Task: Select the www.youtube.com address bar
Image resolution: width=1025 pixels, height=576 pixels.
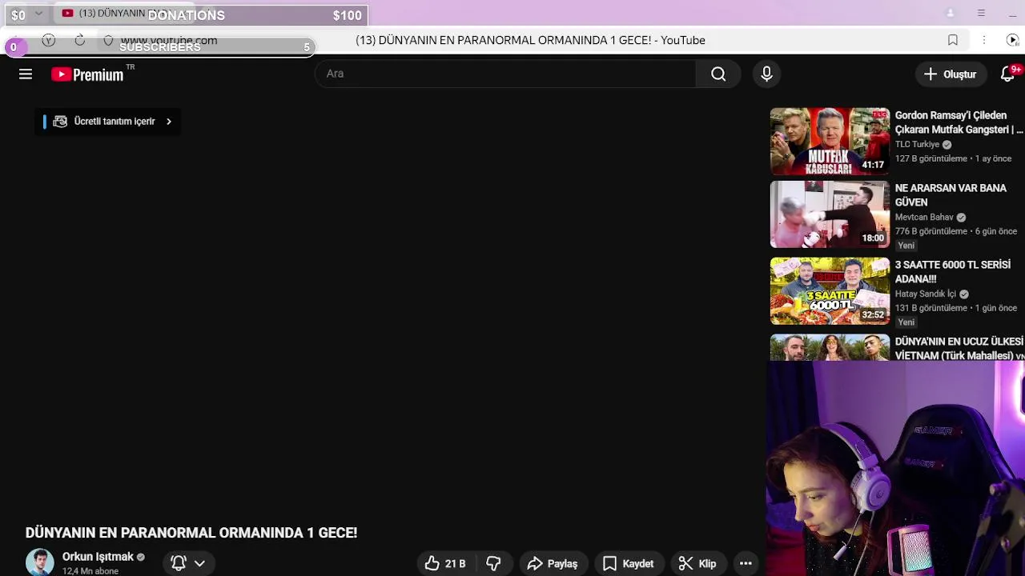Action: [x=169, y=40]
